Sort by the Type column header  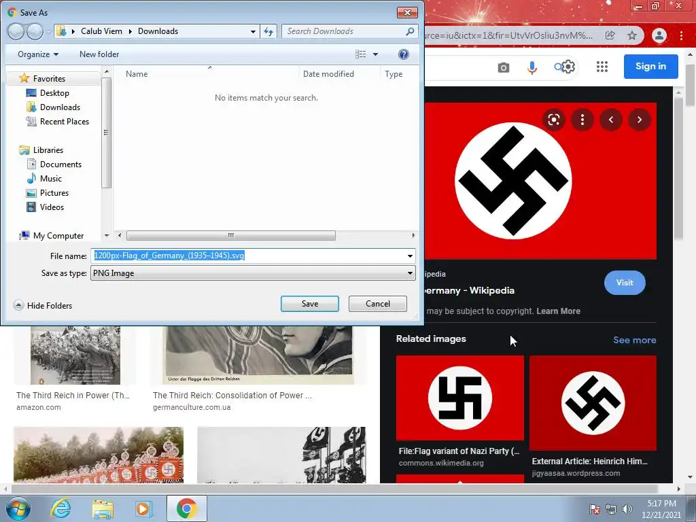click(x=394, y=74)
